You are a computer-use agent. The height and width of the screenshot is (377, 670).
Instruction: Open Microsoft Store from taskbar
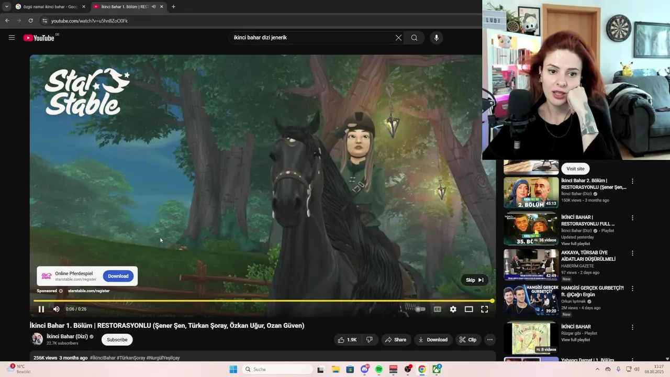click(x=350, y=369)
